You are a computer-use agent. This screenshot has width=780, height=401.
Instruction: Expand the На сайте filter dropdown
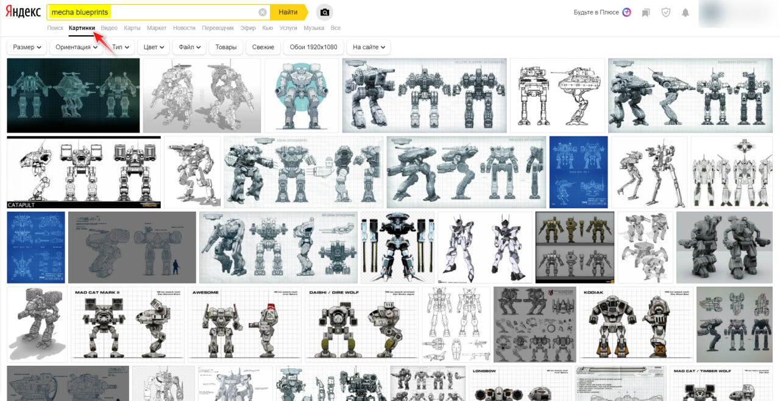click(368, 47)
